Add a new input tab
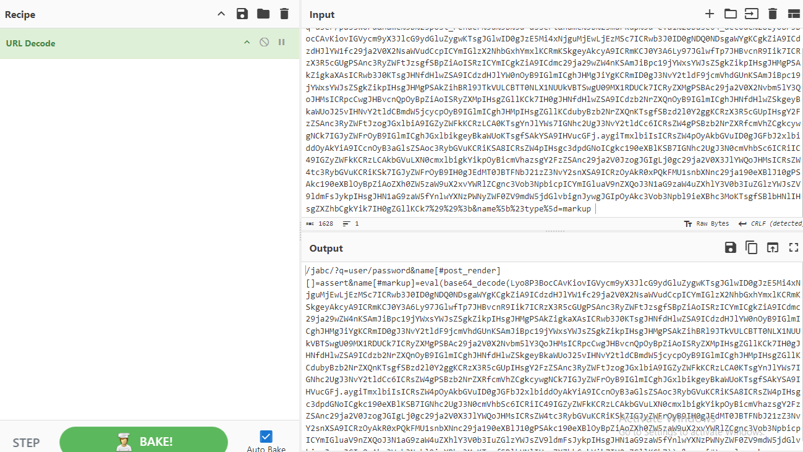The height and width of the screenshot is (452, 803). coord(710,14)
